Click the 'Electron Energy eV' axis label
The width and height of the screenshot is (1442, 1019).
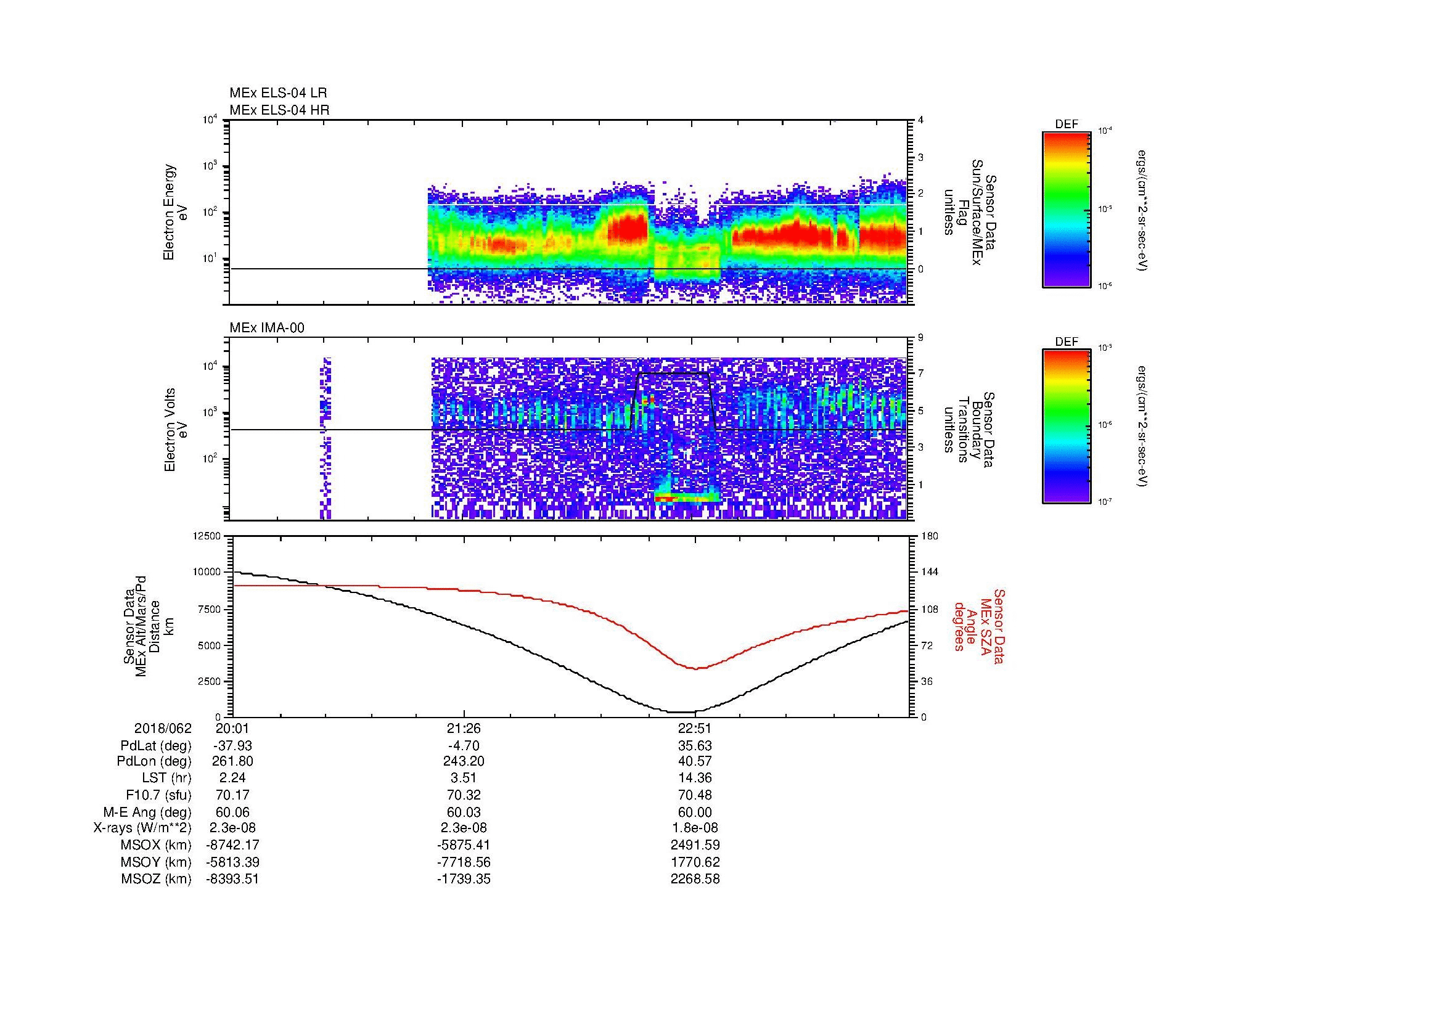tap(176, 212)
